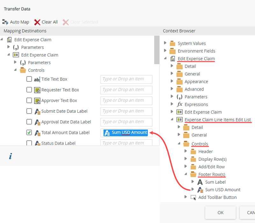The height and width of the screenshot is (223, 255).
Task: Click the Clear All button label
Action: (x=50, y=22)
